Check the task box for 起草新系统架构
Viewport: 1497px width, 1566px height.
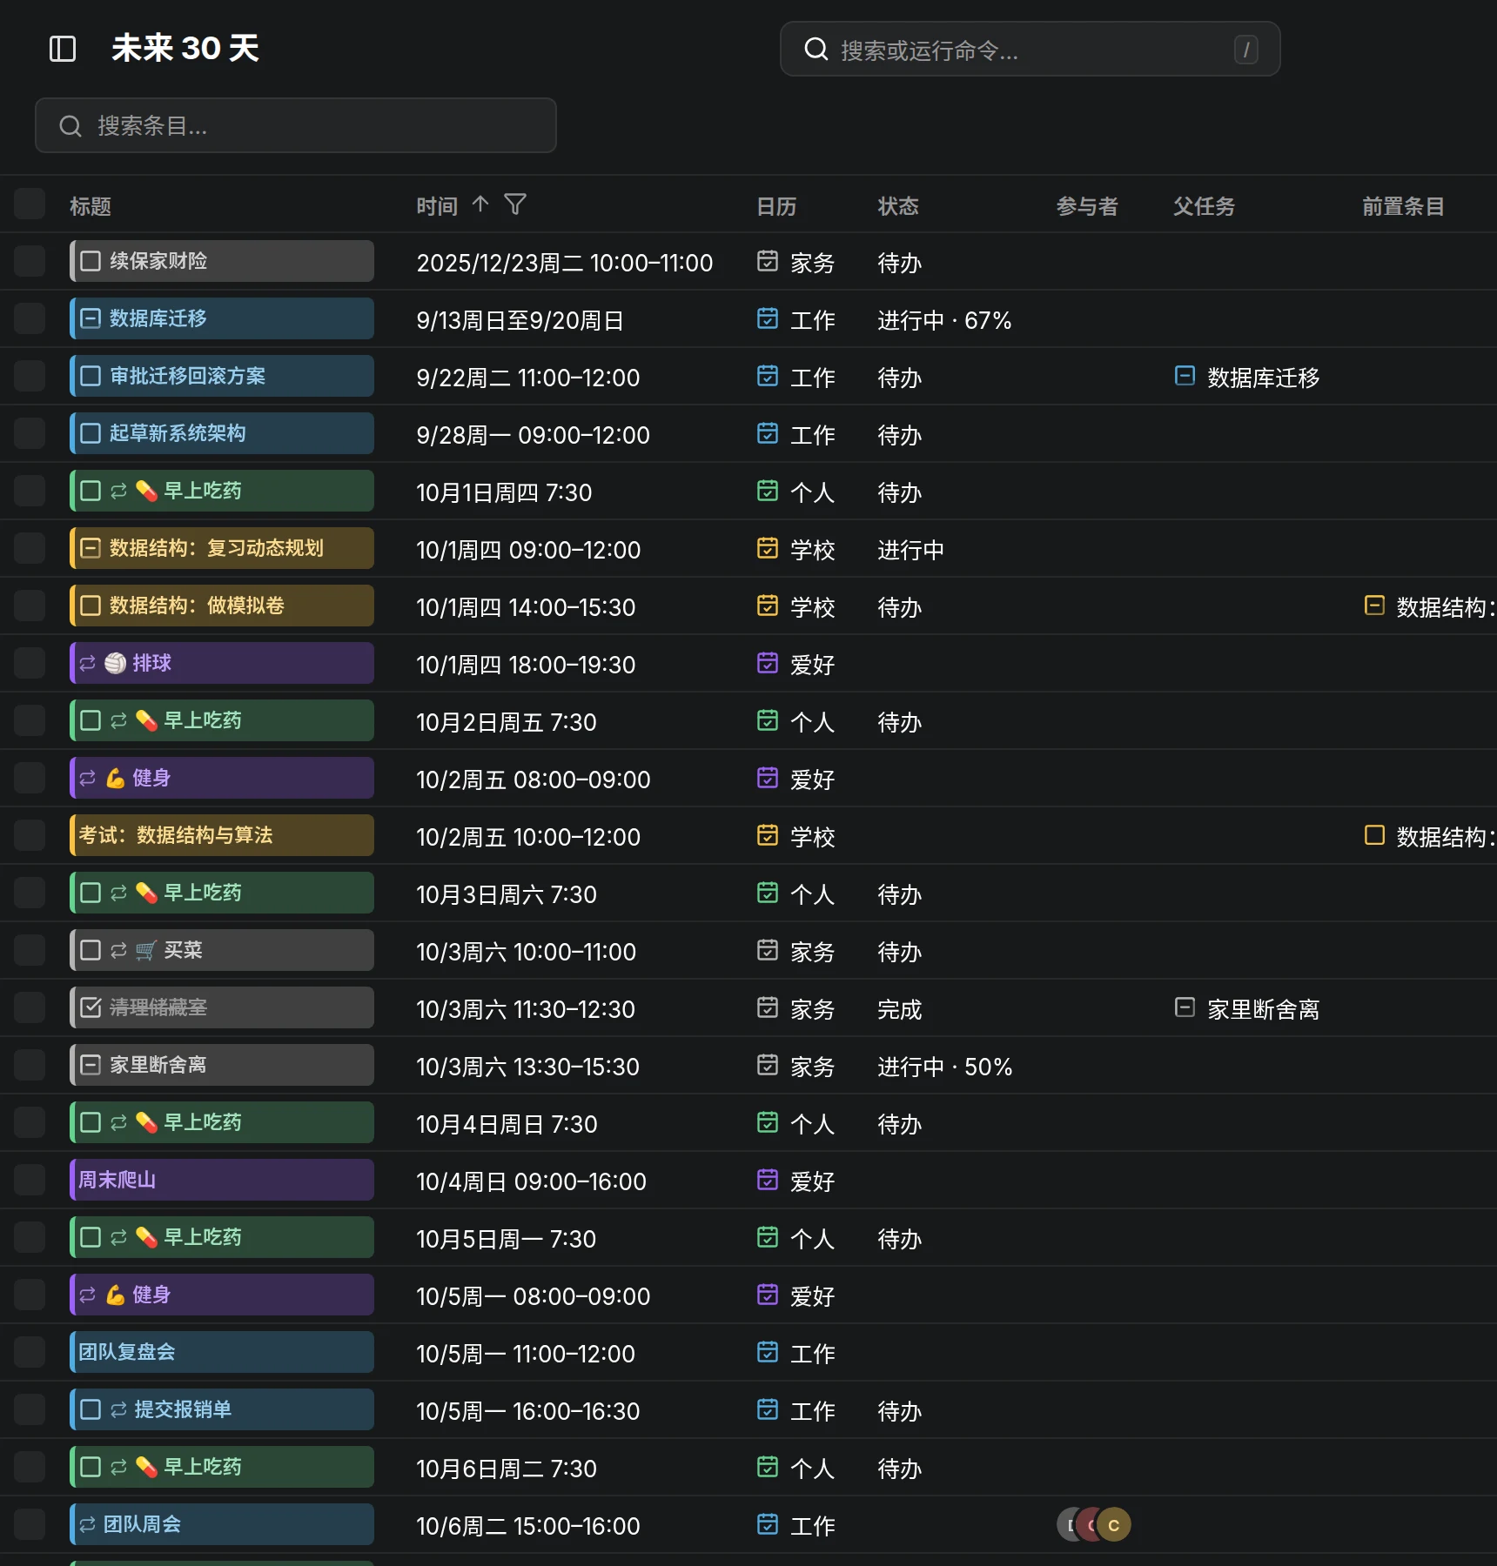pyautogui.click(x=91, y=433)
